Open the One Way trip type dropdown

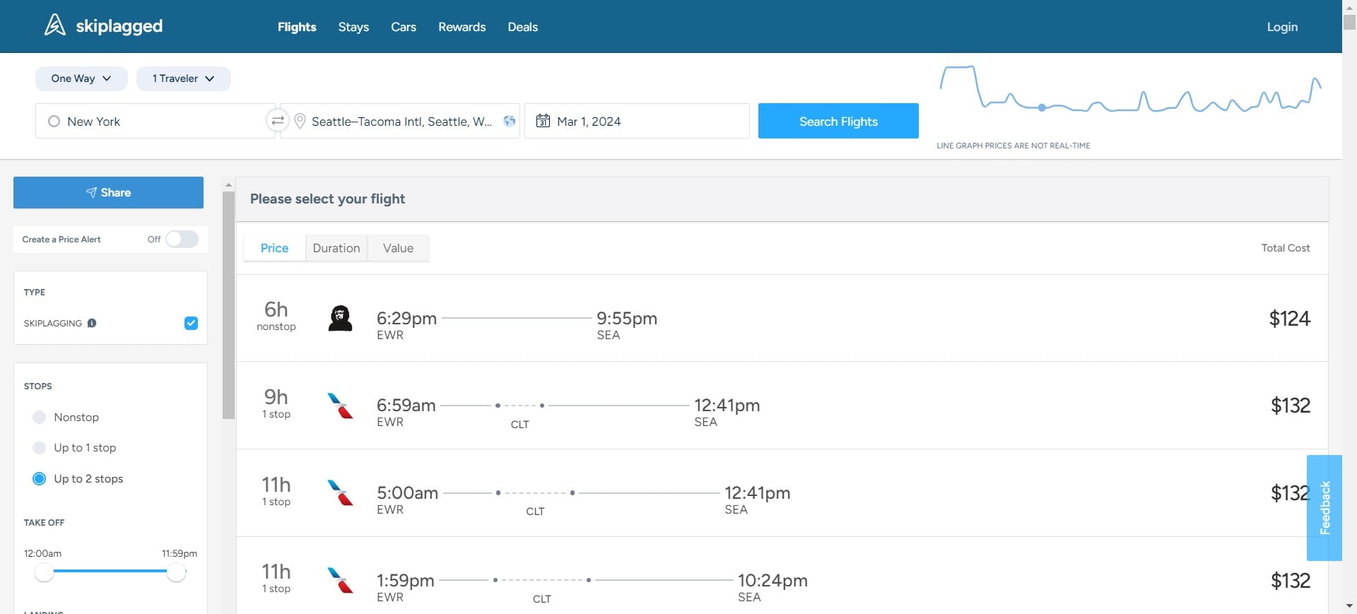[x=81, y=78]
